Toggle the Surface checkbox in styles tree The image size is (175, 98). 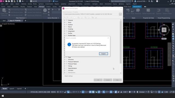67,24
